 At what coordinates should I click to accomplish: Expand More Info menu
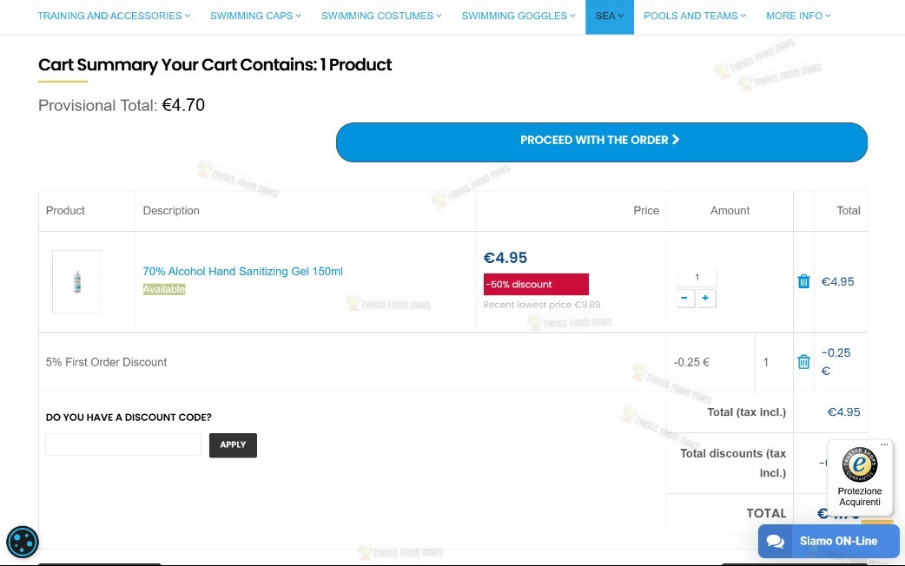pyautogui.click(x=798, y=16)
